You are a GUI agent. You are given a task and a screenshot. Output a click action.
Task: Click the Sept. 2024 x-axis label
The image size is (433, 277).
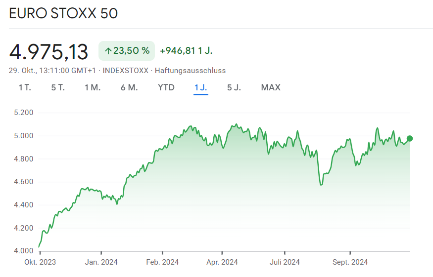point(350,262)
